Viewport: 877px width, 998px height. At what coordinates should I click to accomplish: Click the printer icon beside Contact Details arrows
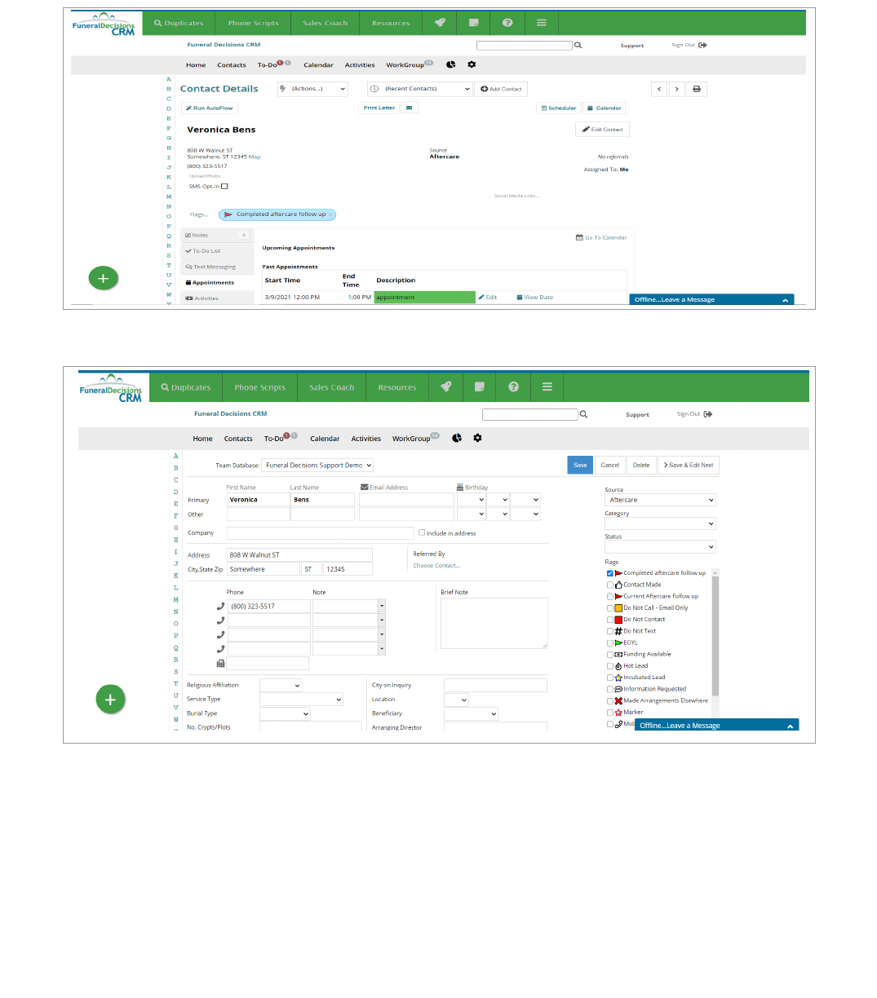(696, 89)
